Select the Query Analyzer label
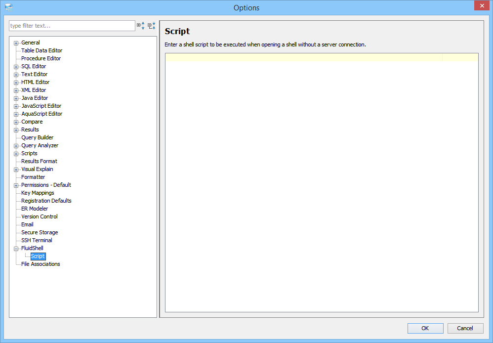Screen dimensions: 493x343 pyautogui.click(x=40, y=145)
